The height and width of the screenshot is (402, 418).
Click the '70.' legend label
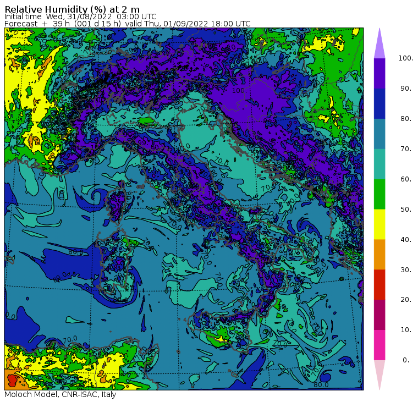coord(406,148)
